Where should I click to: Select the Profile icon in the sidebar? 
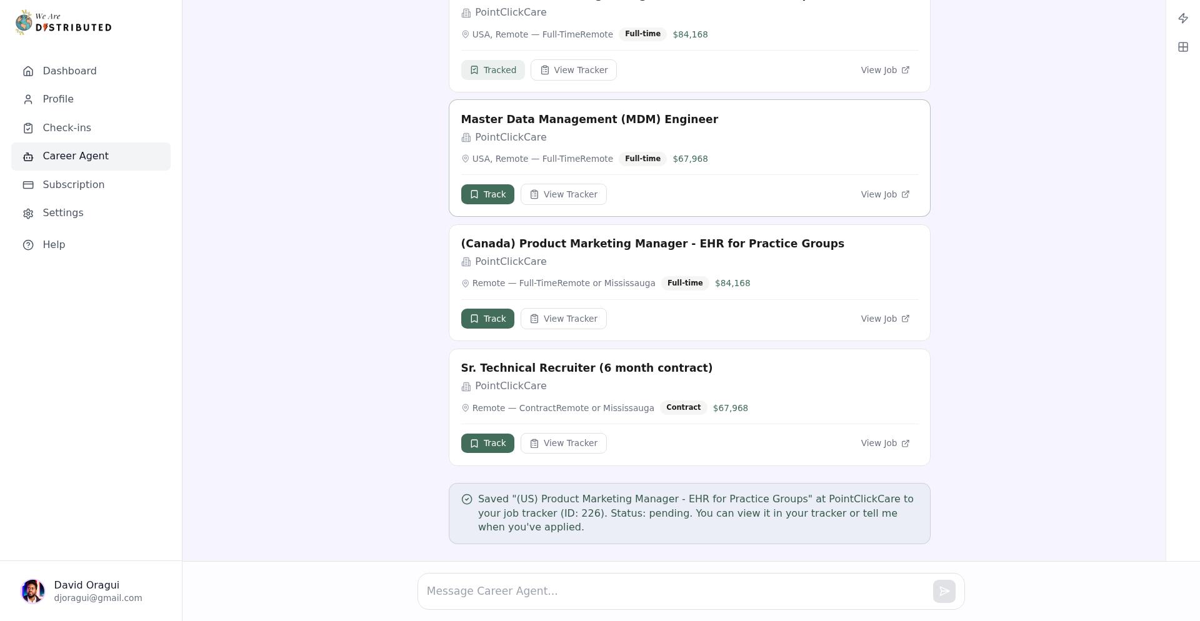pos(28,99)
